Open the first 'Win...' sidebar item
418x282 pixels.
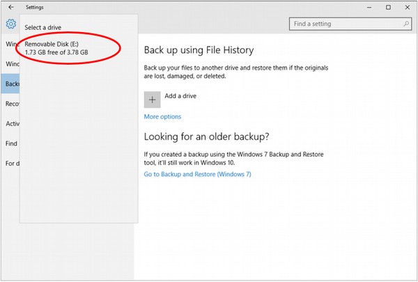[11, 45]
